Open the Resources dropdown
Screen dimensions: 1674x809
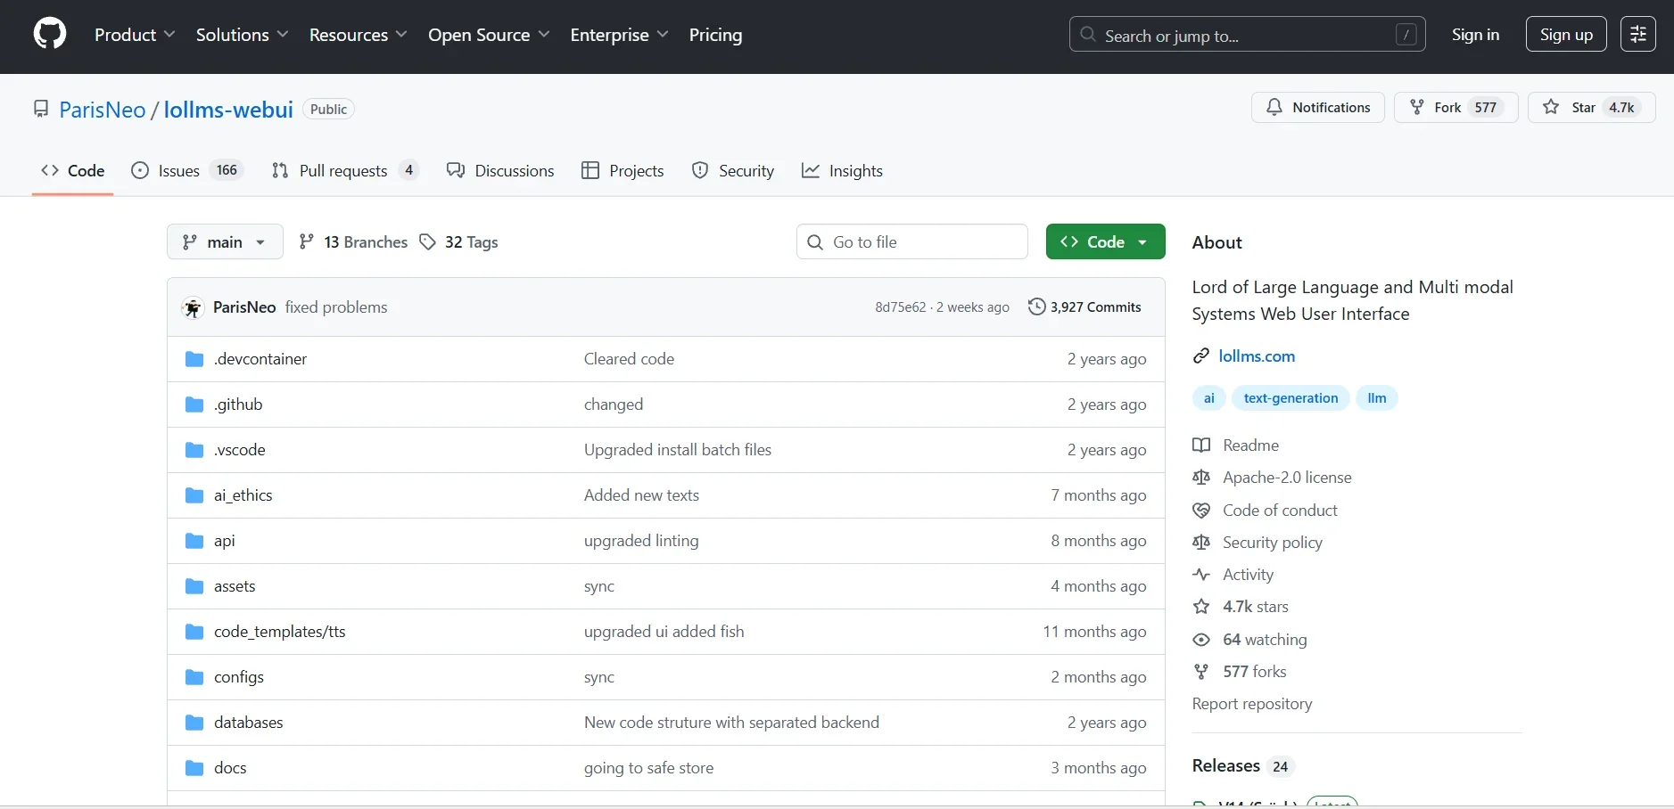coord(358,35)
